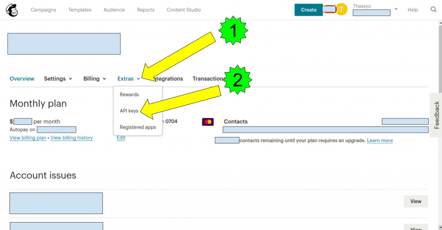Select Registered apps menu entry

138,127
